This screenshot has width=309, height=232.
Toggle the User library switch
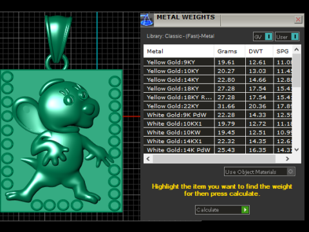coord(287,37)
